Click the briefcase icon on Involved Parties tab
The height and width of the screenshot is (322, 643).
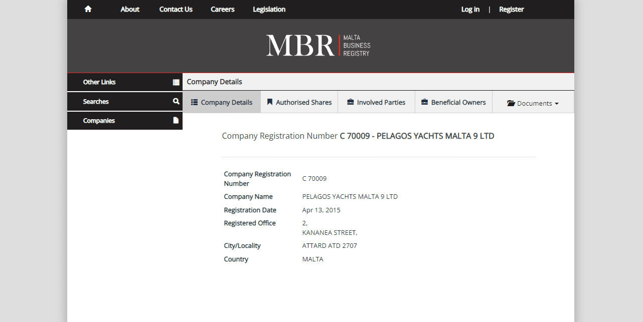(x=351, y=102)
